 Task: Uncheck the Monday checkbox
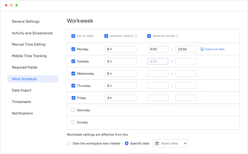(x=73, y=49)
